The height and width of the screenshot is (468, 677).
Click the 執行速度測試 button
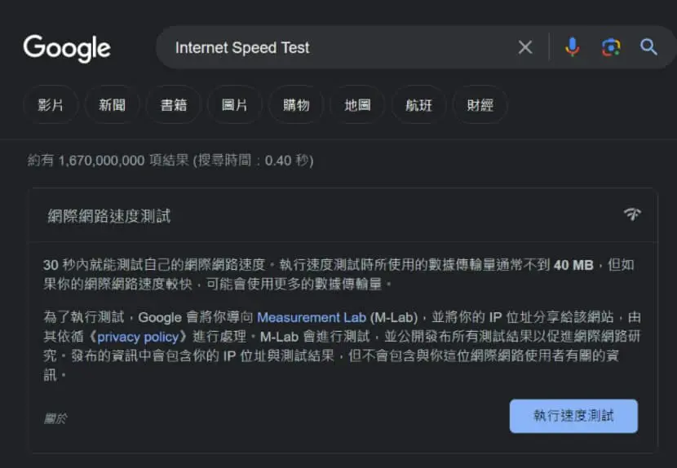(573, 416)
